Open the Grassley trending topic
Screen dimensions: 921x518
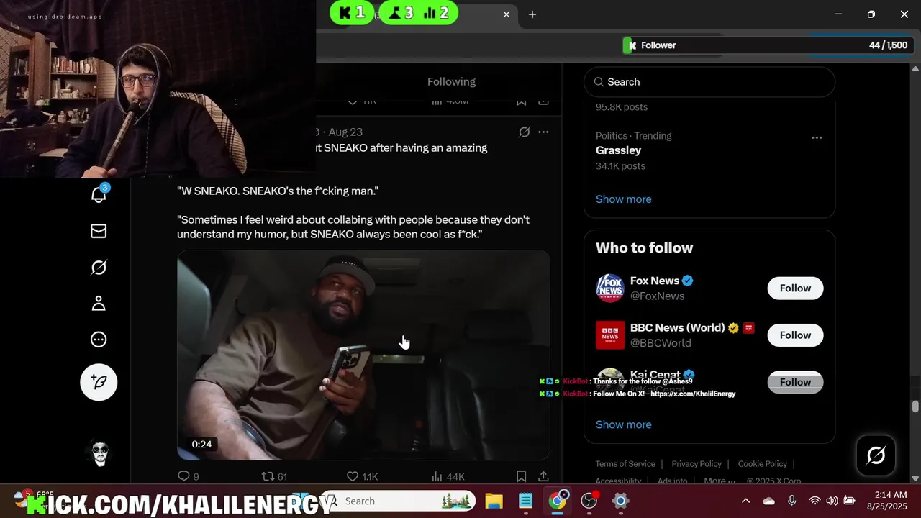tap(618, 150)
